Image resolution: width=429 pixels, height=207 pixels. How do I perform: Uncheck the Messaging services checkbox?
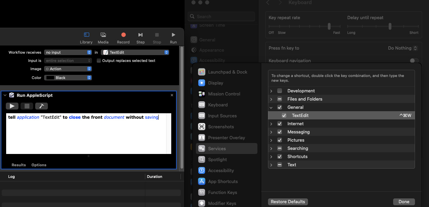[x=280, y=132]
